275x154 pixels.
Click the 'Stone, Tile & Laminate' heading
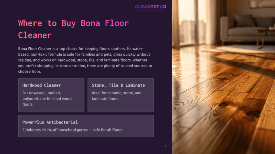(118, 85)
